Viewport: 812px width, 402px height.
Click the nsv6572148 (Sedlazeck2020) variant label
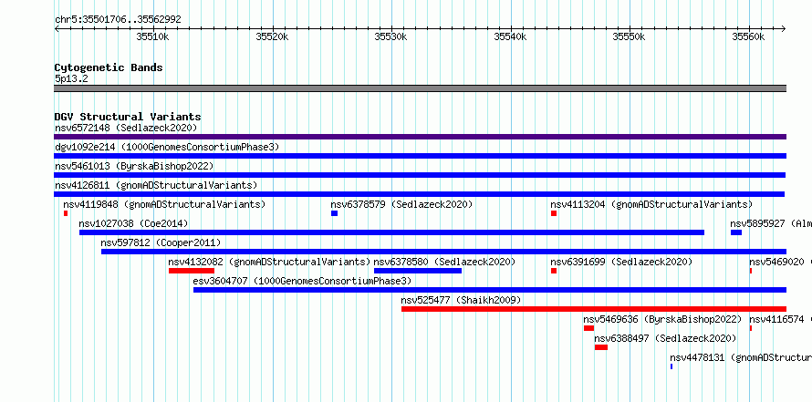126,128
